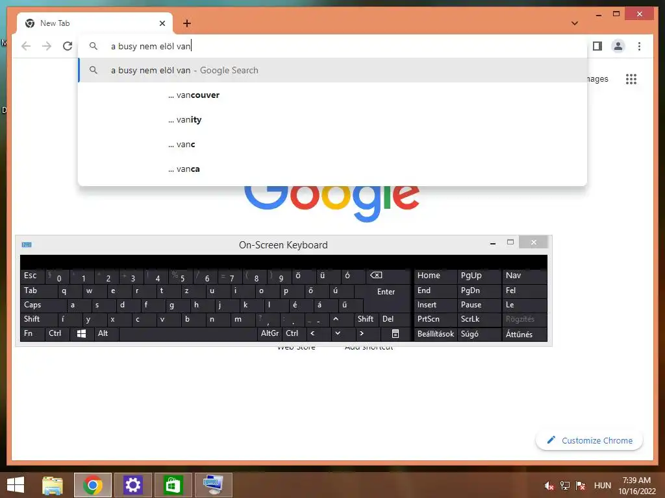
Task: Click the Insert key
Action: 435,305
